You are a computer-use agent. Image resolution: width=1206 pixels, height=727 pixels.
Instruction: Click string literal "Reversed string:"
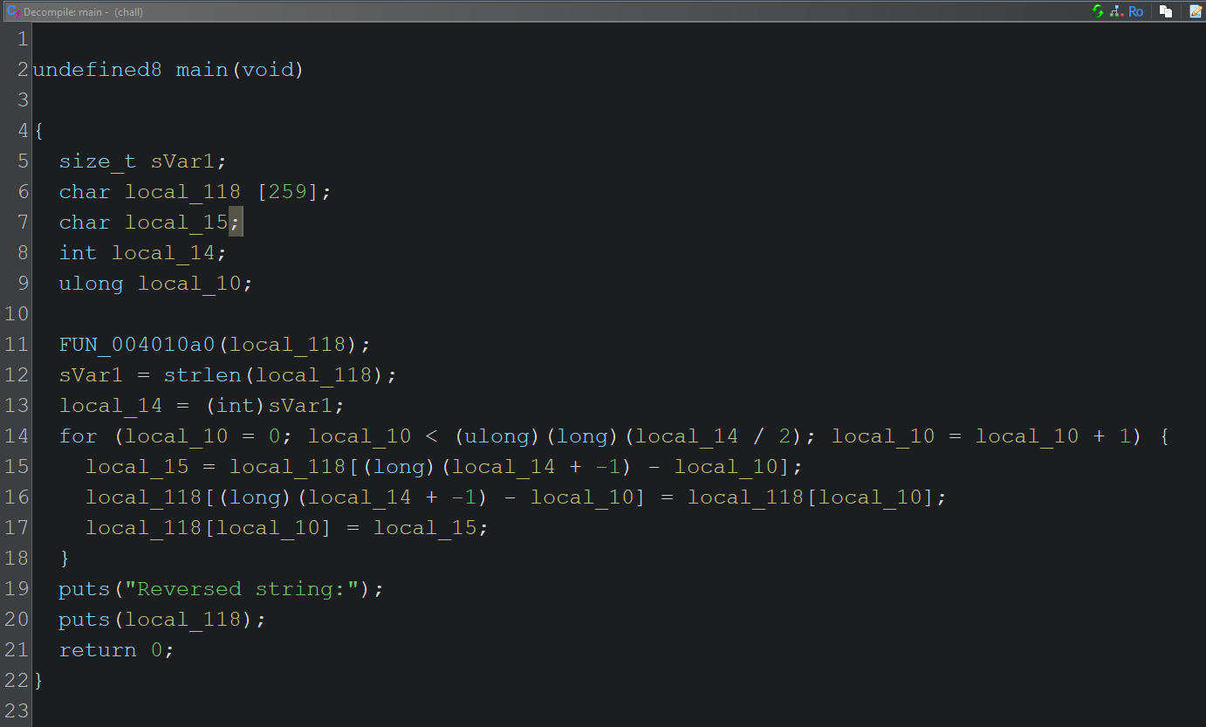(x=242, y=589)
